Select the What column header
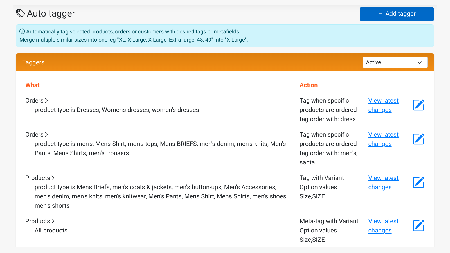450x253 pixels. [32, 85]
